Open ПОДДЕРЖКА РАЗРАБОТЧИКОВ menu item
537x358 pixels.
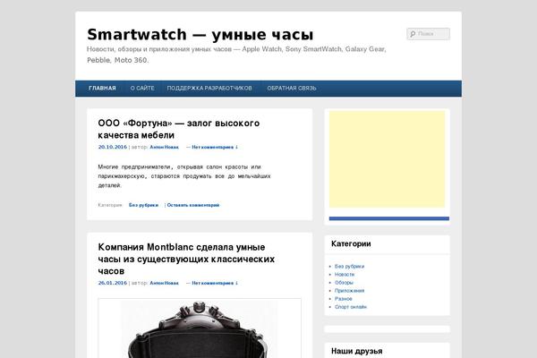(x=209, y=89)
